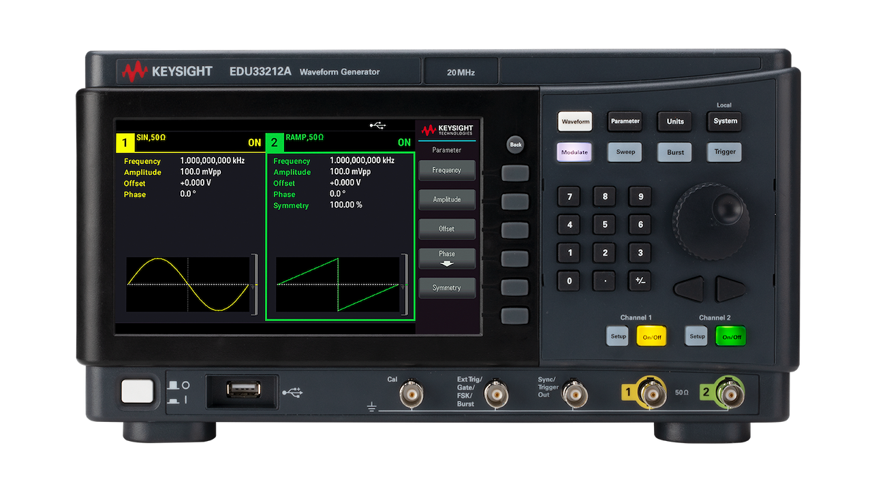Select the Offset softkey label on screen

tap(447, 229)
